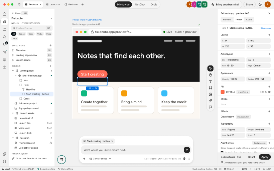Screen dimensions: 274x171
Task: Select the image tool
Action: coord(211,94)
